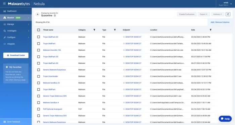Click the Dashboard chart icon in the sidebar
The height and width of the screenshot is (125, 235).
click(x=5, y=11)
